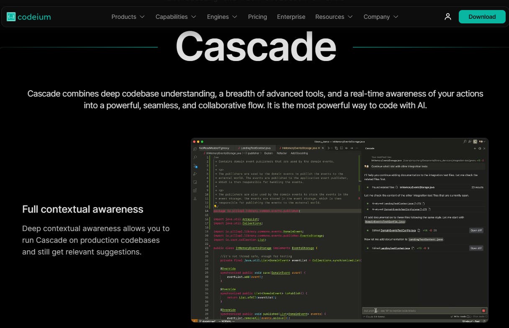Screen dimensions: 509x328
Task: Start a new Cascade chat with the plus icon
Action: tap(475, 148)
